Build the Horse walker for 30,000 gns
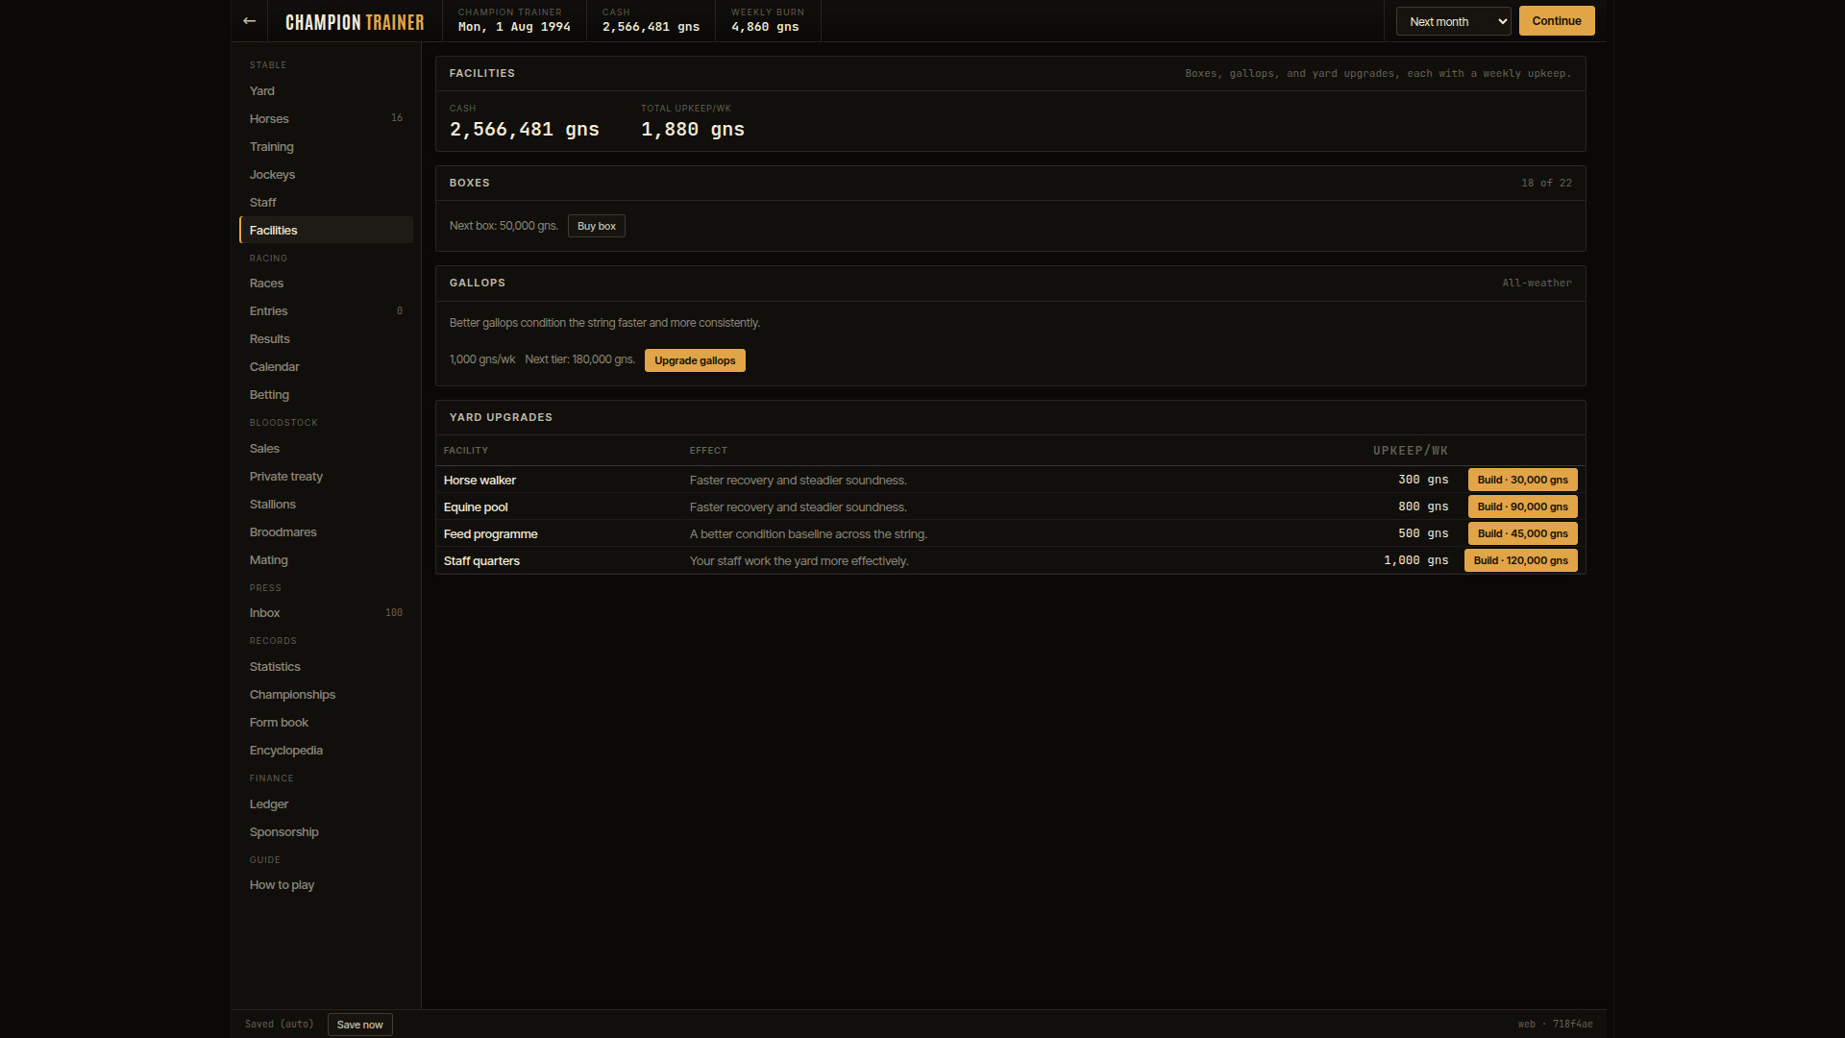1845x1038 pixels. (1522, 480)
